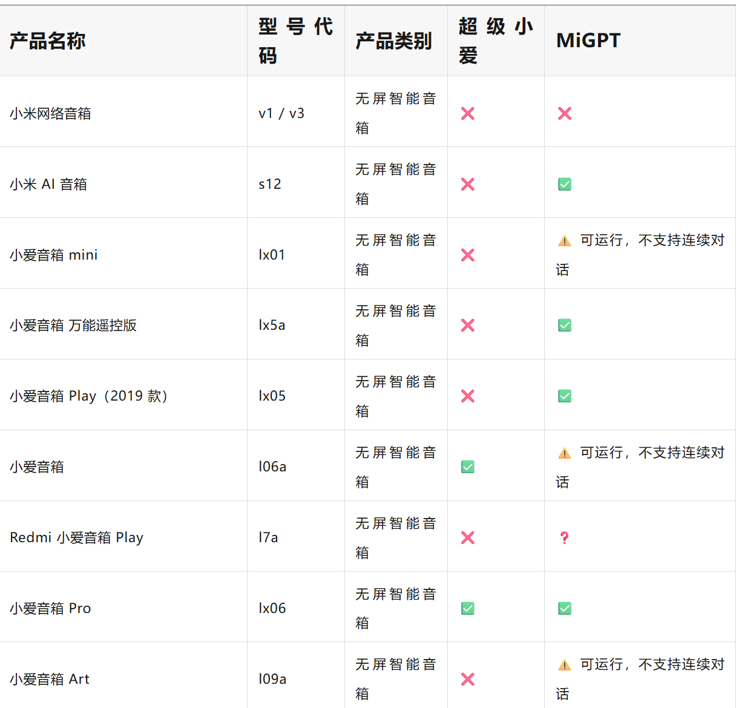Click the warning icon in the l06a row
The width and height of the screenshot is (736, 708).
pos(565,453)
